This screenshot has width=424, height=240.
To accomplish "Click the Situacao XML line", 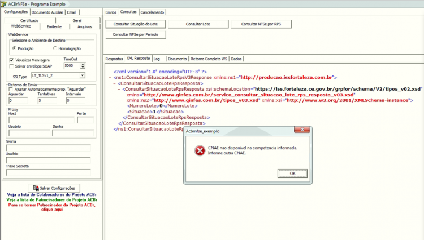I will pyautogui.click(x=155, y=112).
